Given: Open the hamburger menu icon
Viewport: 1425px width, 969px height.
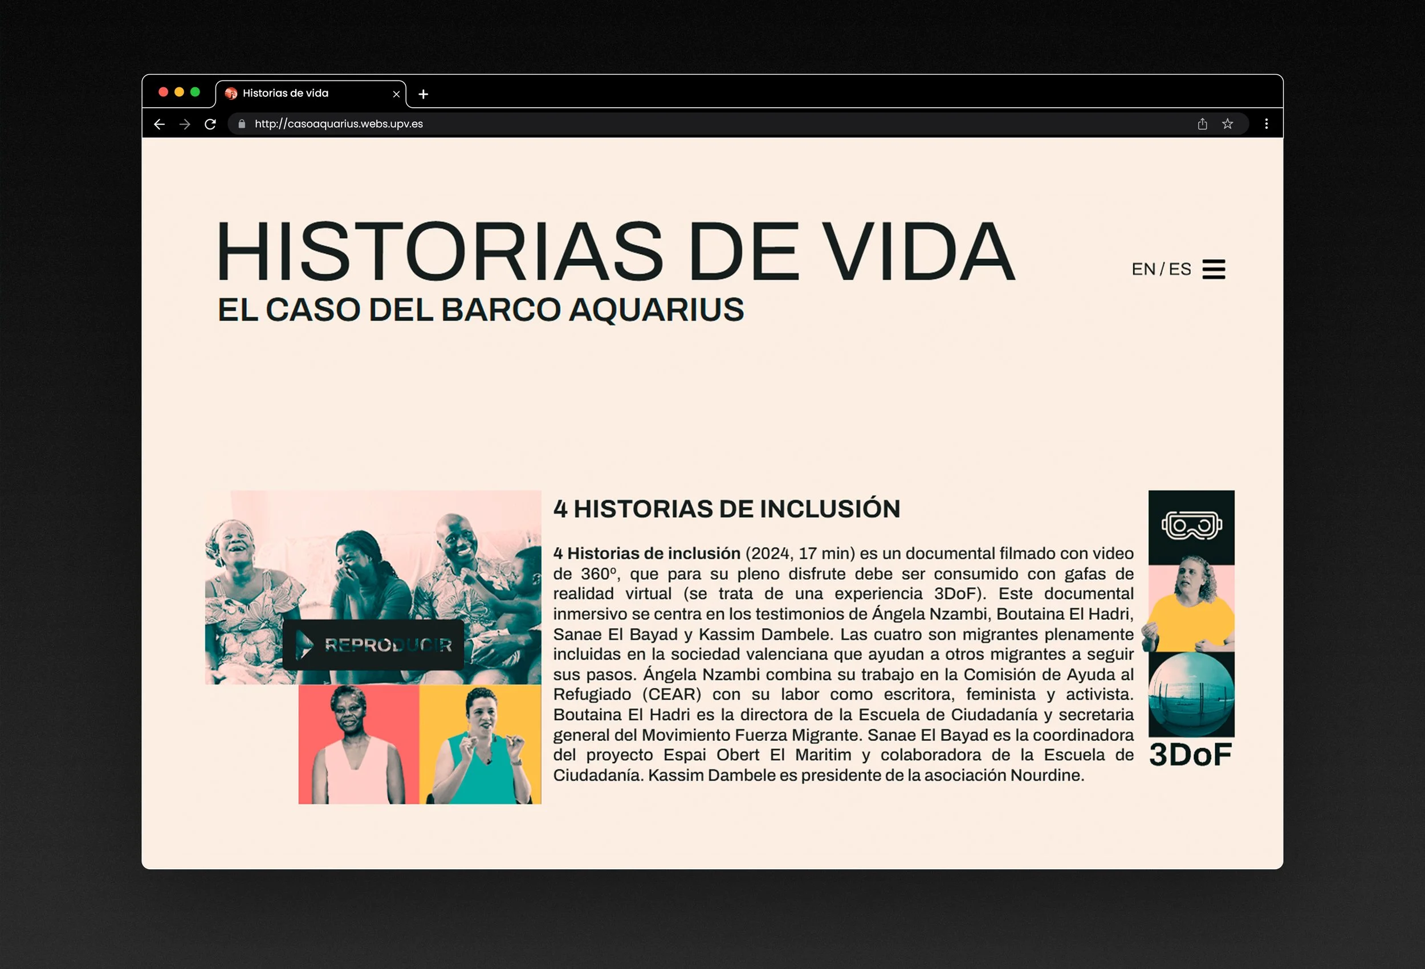Looking at the screenshot, I should (1213, 269).
